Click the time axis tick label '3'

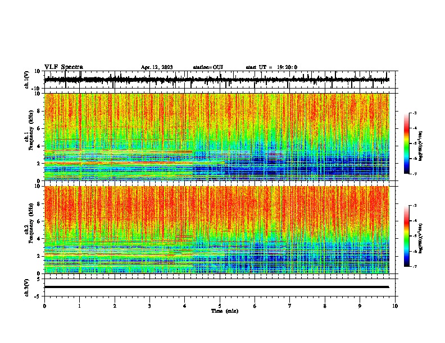tap(149, 306)
